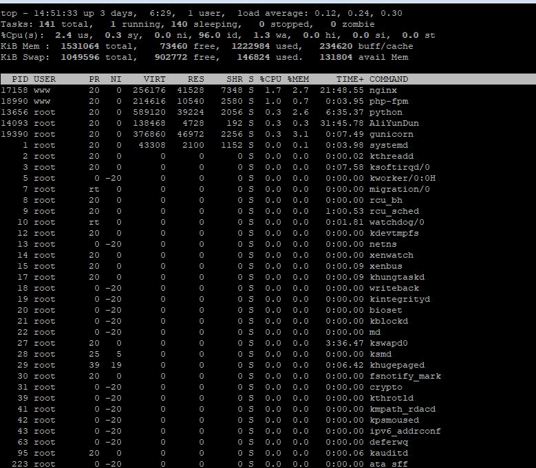Image resolution: width=536 pixels, height=468 pixels.
Task: Select the rcu_bh process name
Action: 385,200
